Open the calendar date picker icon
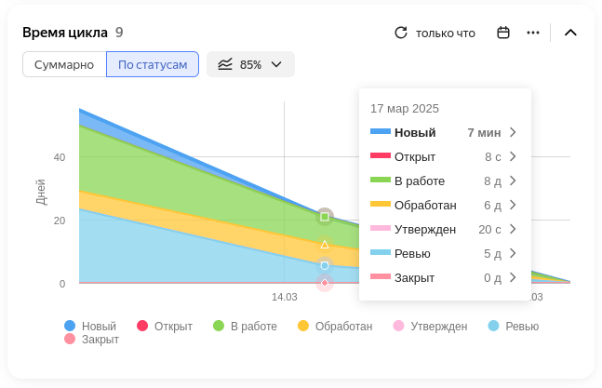Image resolution: width=602 pixels, height=388 pixels. (x=503, y=33)
